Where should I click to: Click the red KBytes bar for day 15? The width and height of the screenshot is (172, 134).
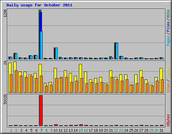[81, 125]
